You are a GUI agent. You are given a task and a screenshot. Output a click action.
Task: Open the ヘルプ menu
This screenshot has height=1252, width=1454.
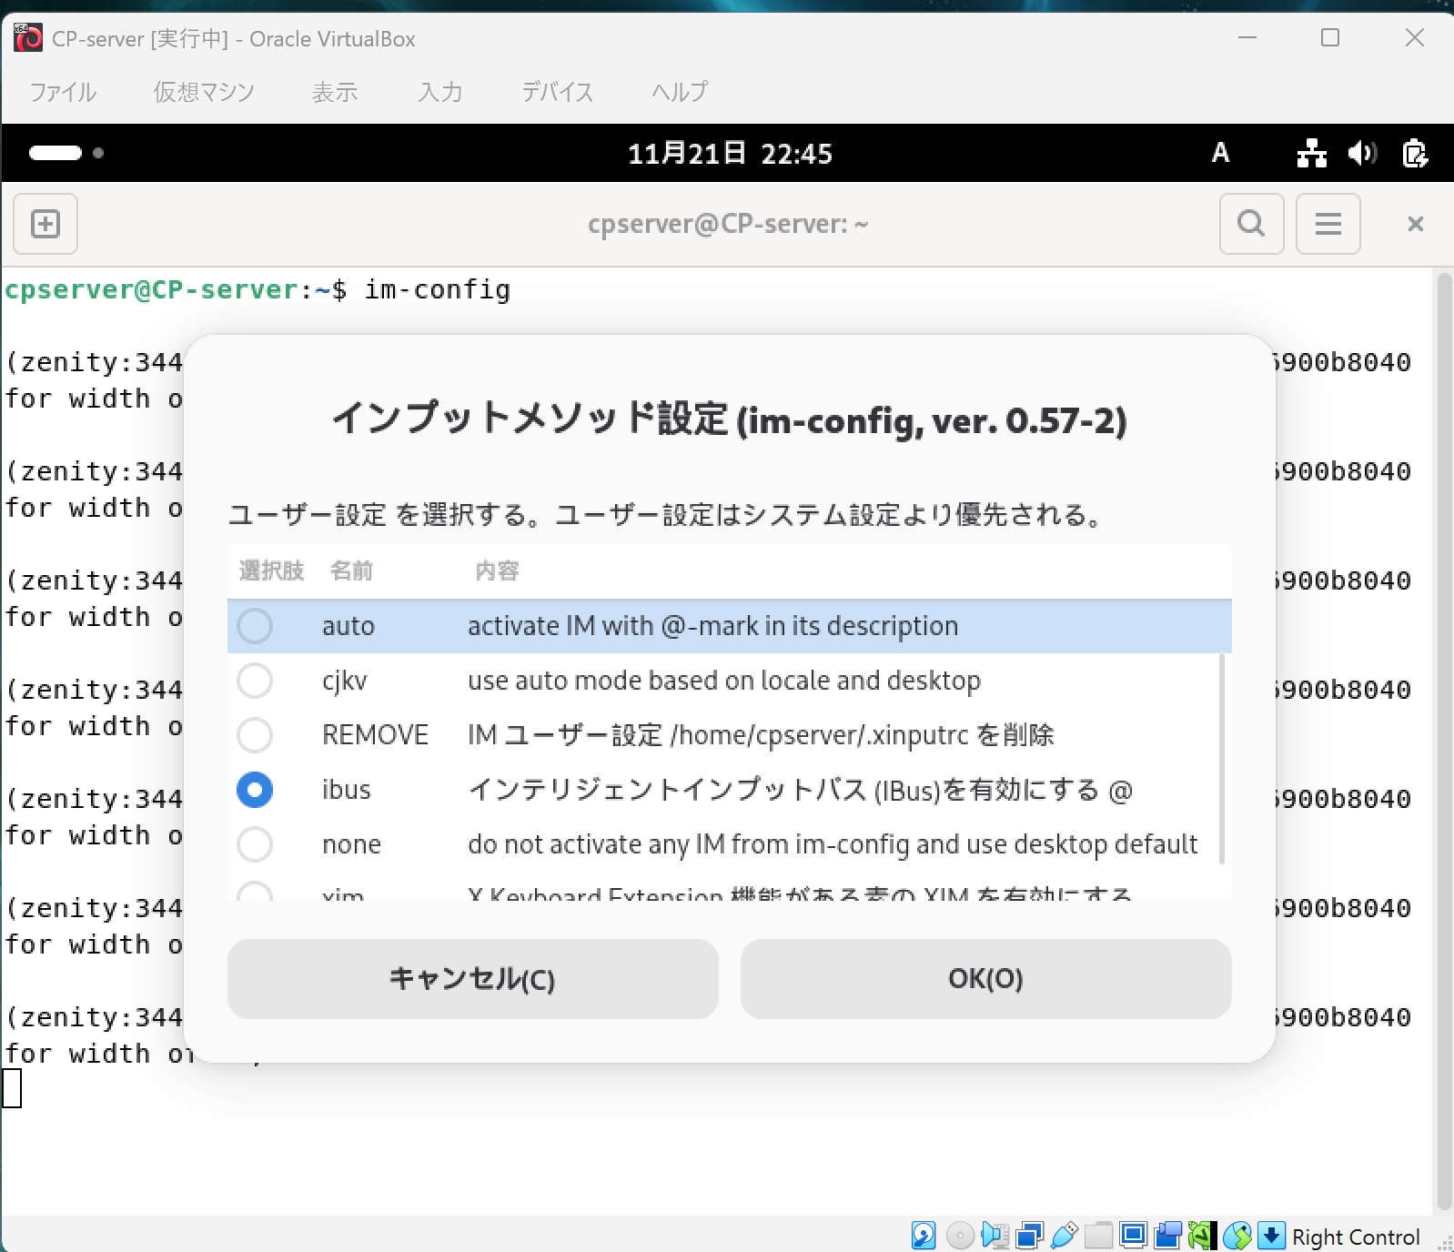tap(680, 92)
